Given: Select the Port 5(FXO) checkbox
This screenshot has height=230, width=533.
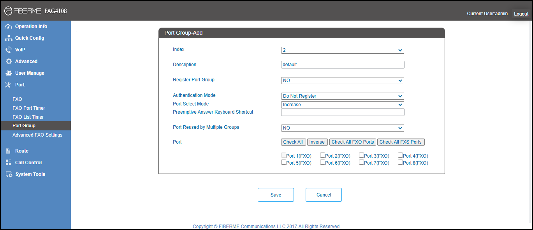Looking at the screenshot, I should 283,162.
